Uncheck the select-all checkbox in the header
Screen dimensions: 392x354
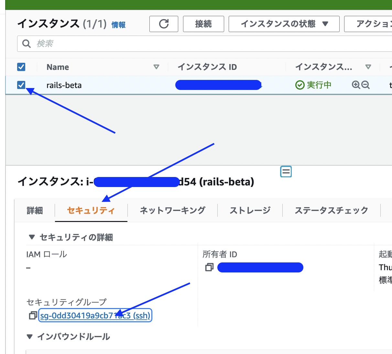tap(21, 67)
